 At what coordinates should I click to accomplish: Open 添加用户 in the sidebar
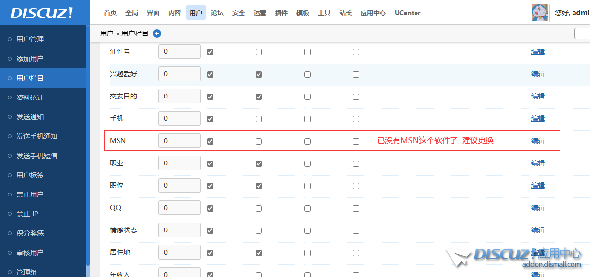[30, 59]
